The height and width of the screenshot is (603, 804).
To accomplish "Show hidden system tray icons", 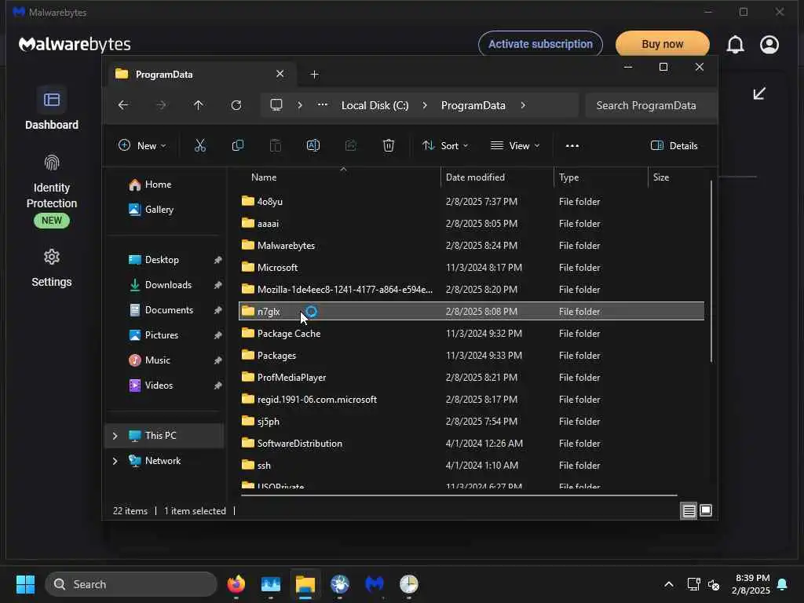I will [x=669, y=584].
